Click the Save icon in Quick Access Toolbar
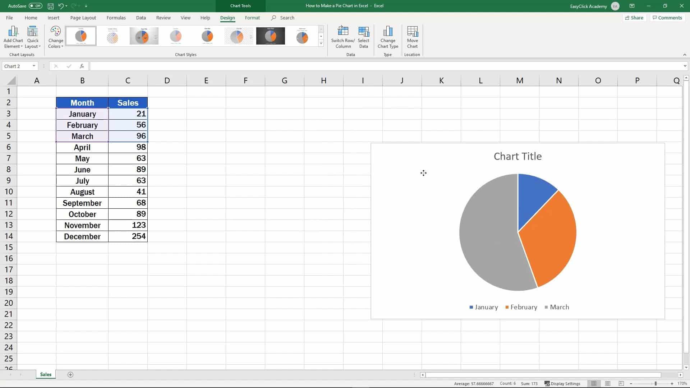 [50, 6]
